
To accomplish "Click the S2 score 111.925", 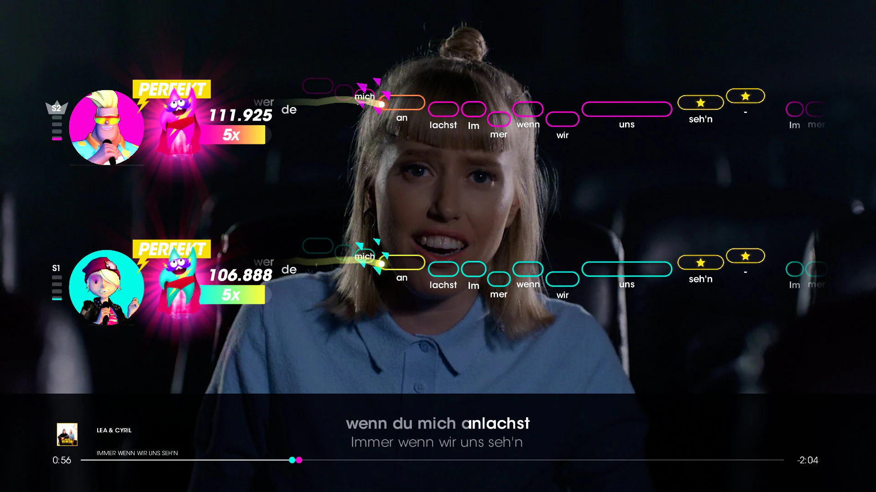I will pos(240,115).
